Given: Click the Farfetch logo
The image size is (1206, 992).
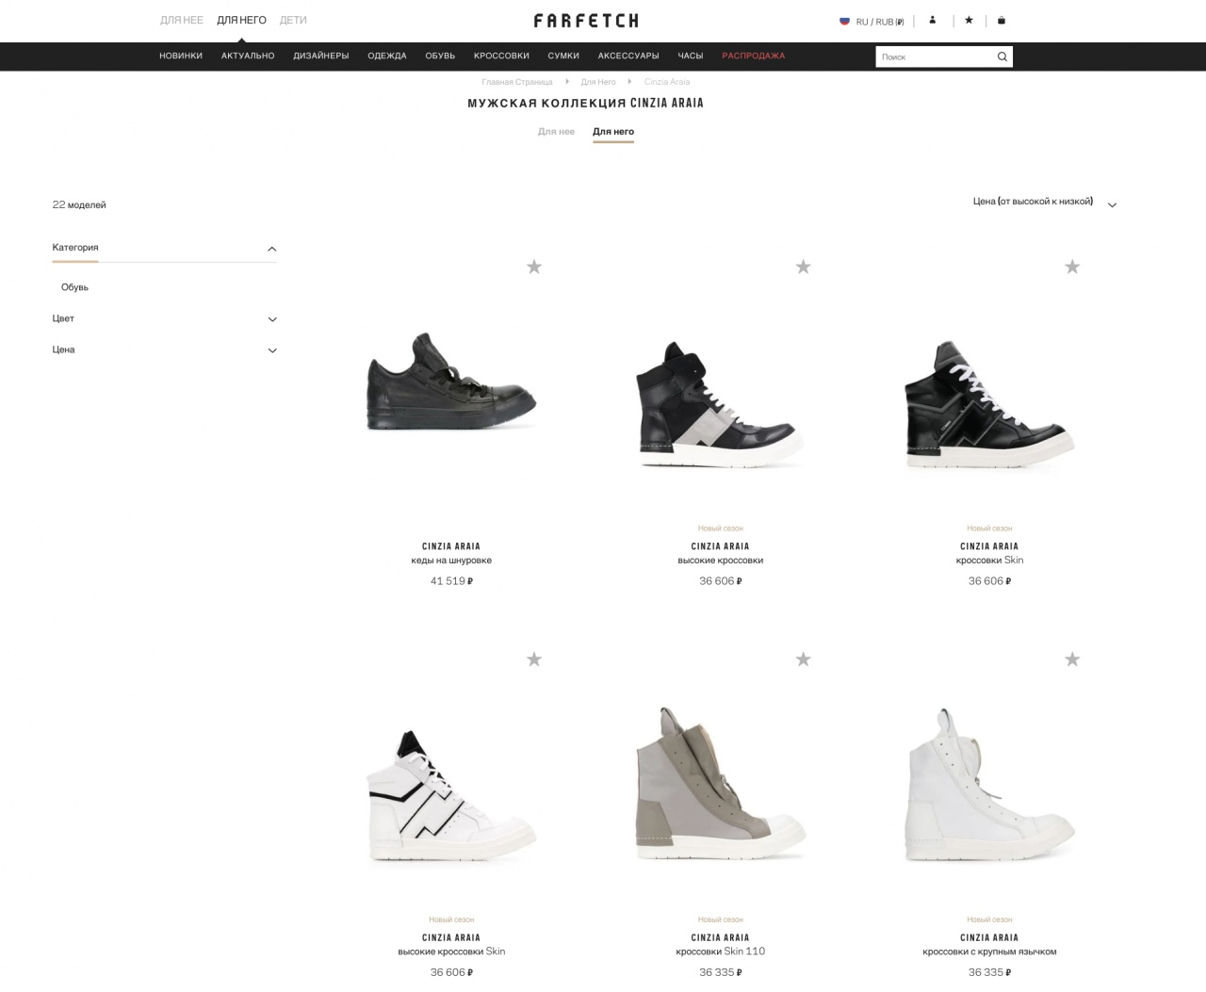Looking at the screenshot, I should [586, 20].
